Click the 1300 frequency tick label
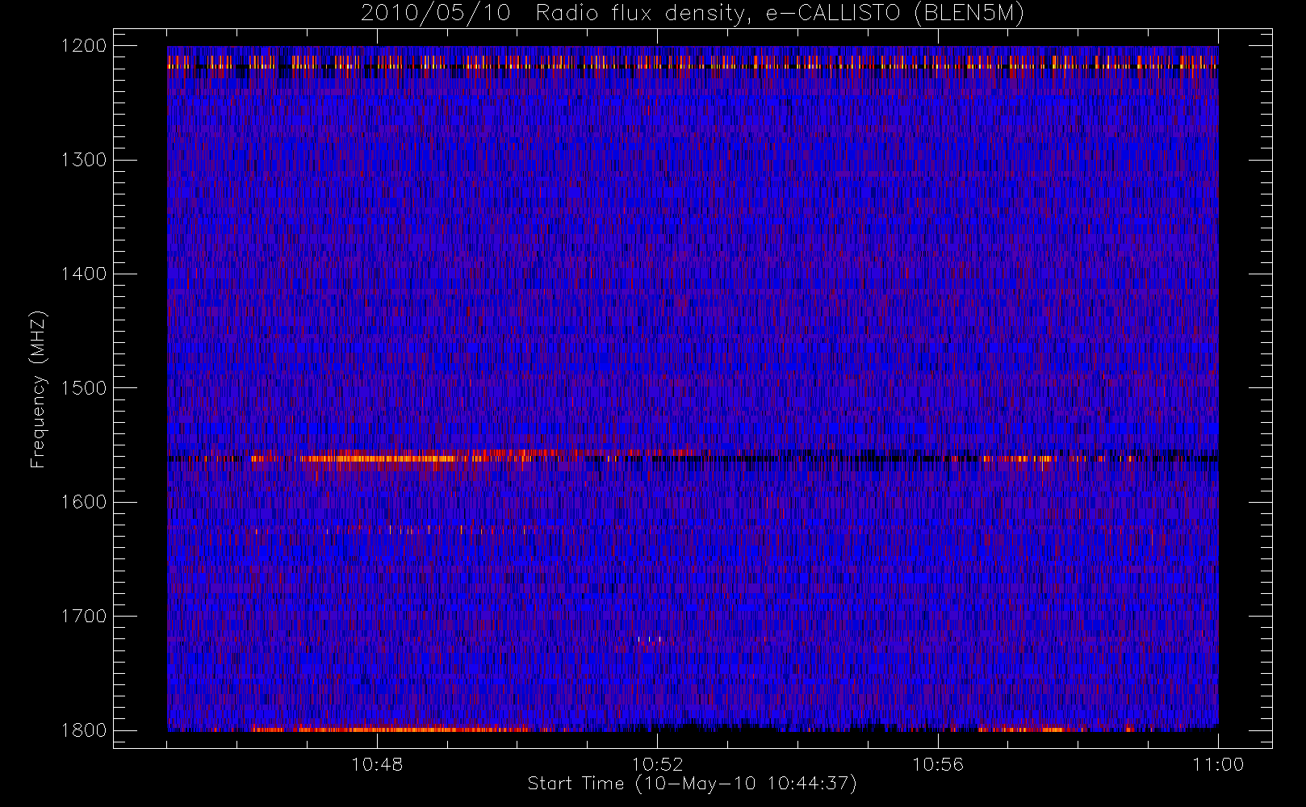 coord(84,160)
